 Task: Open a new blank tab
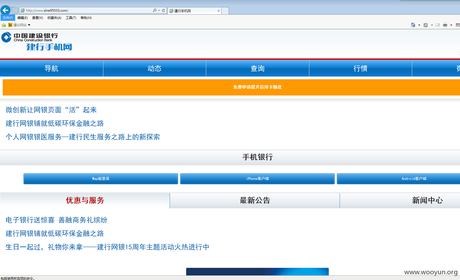pos(225,11)
